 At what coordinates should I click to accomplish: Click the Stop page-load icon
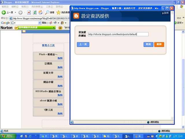tap(29, 12)
